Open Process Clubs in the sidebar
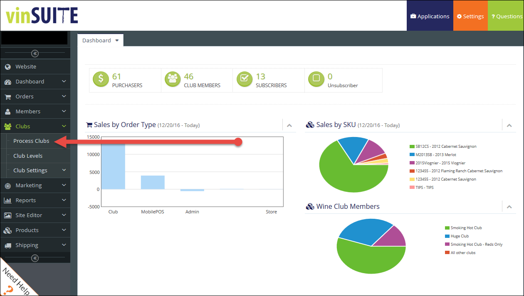 point(31,141)
